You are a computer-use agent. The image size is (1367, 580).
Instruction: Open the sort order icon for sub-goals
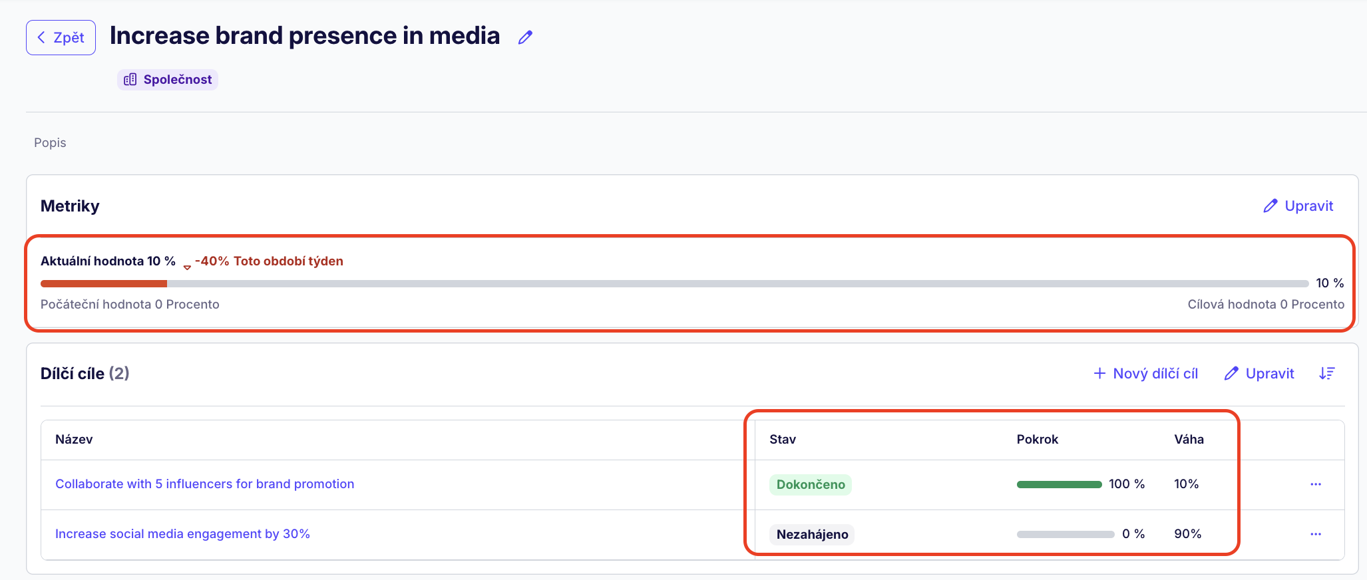[x=1327, y=373]
